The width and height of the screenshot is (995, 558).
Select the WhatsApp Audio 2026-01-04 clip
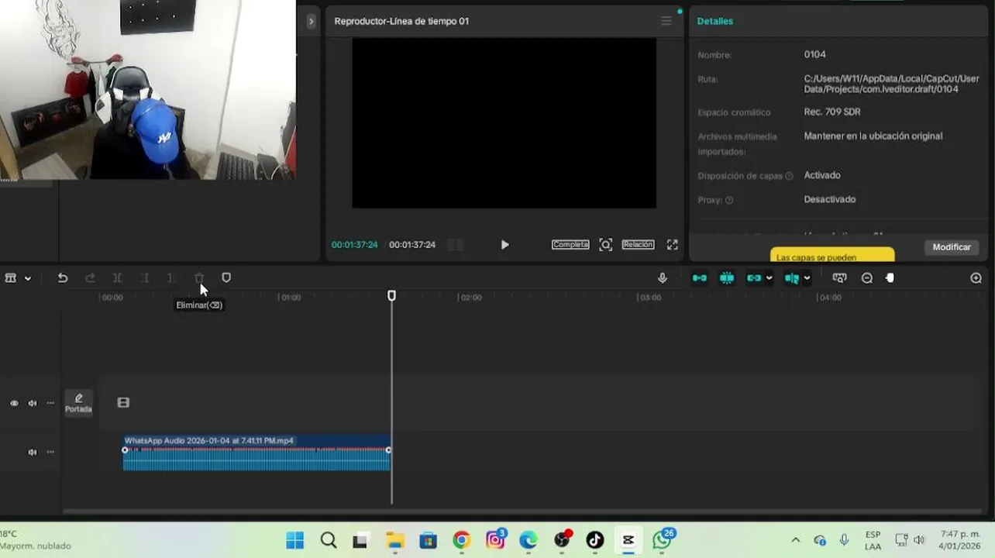click(256, 453)
